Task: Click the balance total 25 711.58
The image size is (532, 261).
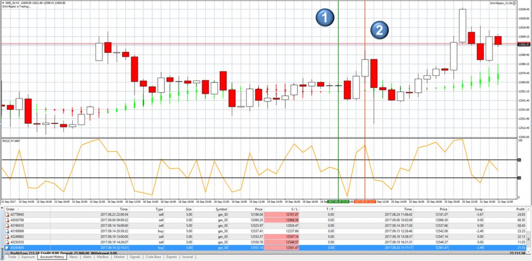Action: (517, 253)
